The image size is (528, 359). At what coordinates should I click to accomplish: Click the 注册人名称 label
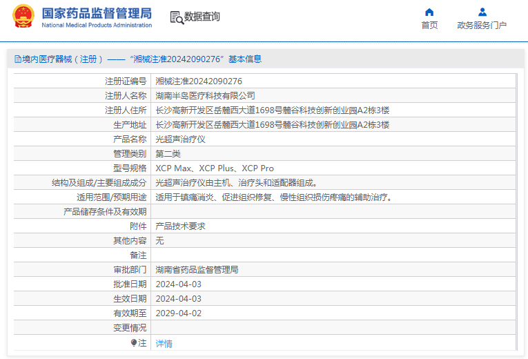(x=126, y=96)
